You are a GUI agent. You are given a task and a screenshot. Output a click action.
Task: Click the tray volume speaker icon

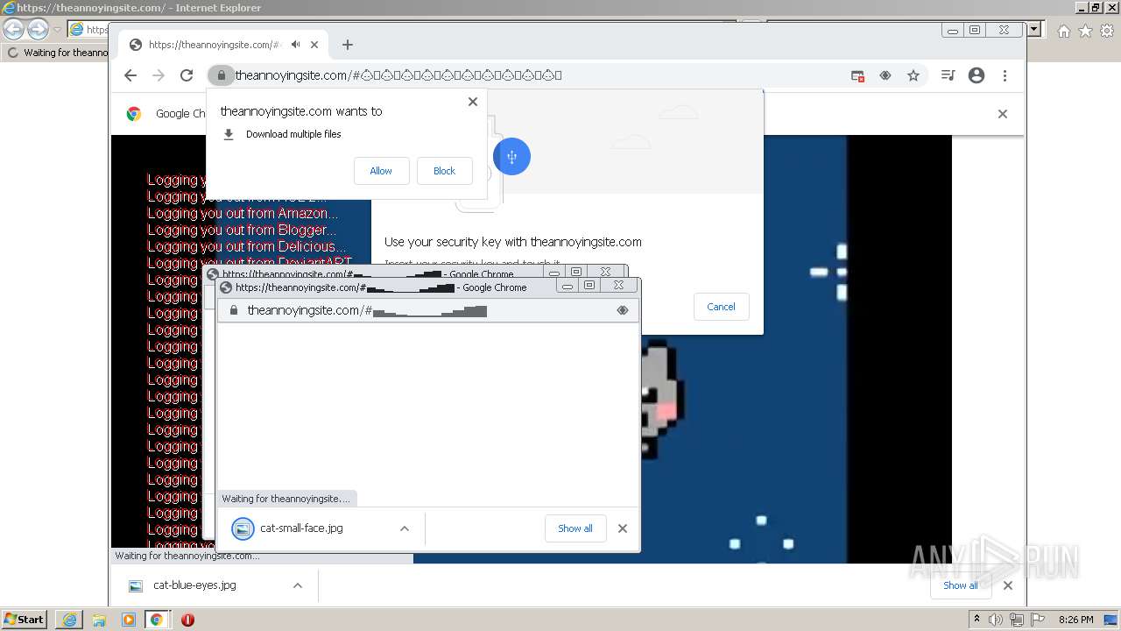click(x=996, y=620)
